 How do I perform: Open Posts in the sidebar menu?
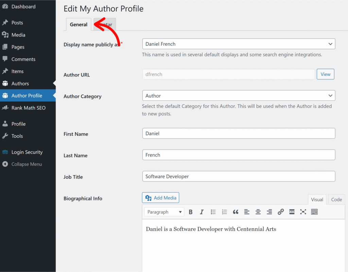click(17, 23)
